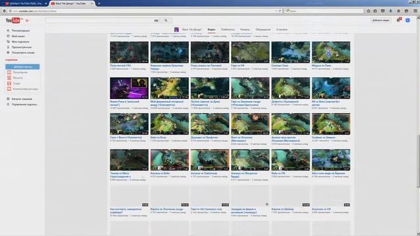This screenshot has height=236, width=420.
Task: Open the blue account avatar menu
Action: (x=408, y=20)
